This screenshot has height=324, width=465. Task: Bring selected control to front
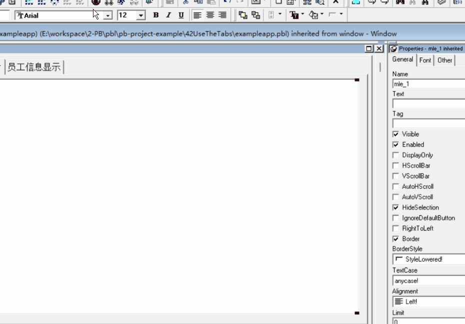click(243, 15)
